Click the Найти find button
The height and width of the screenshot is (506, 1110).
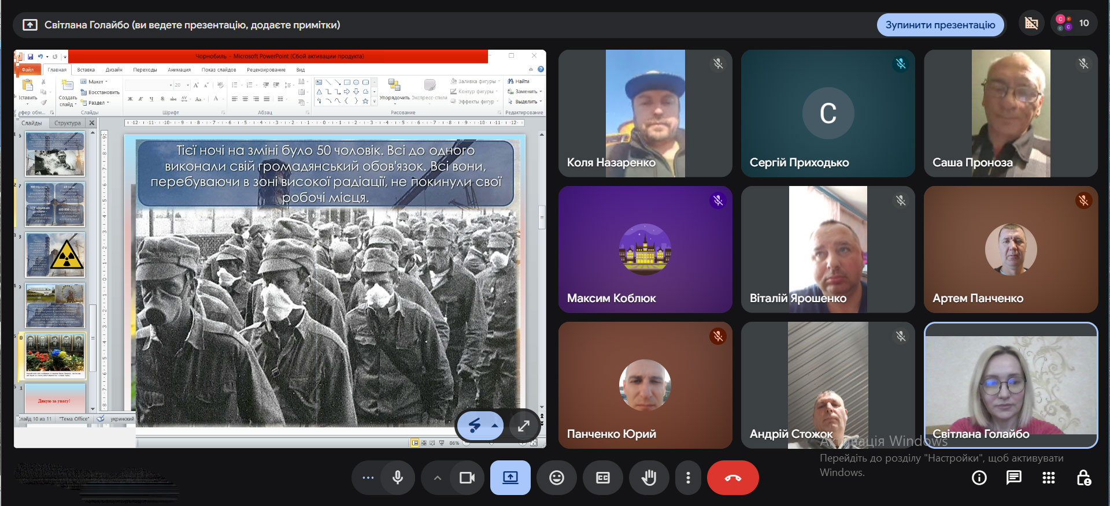519,81
